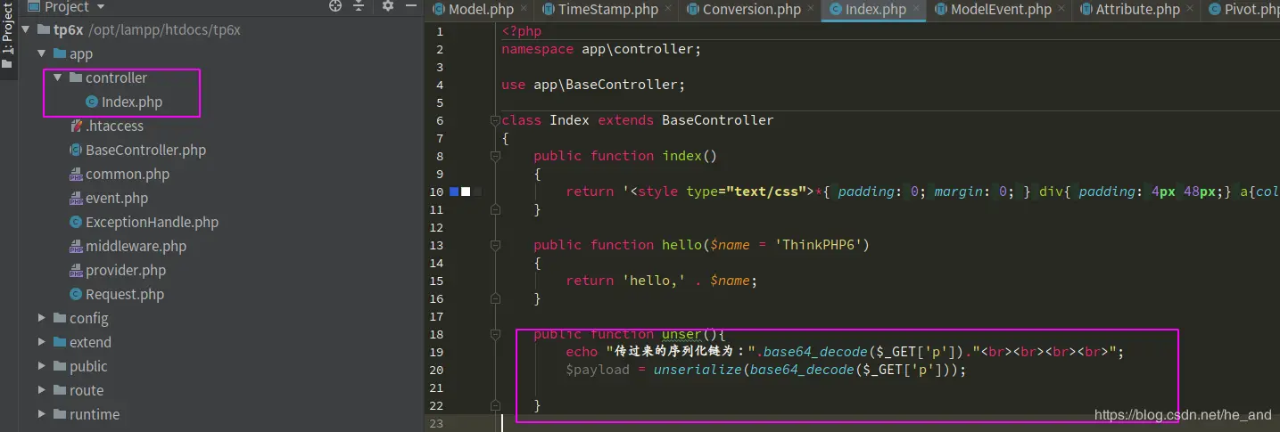Screen dimensions: 1280x432
Task: Collapse the app folder arrow
Action: click(x=42, y=54)
